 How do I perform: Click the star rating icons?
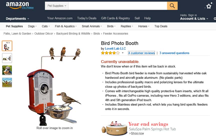pos(110,53)
